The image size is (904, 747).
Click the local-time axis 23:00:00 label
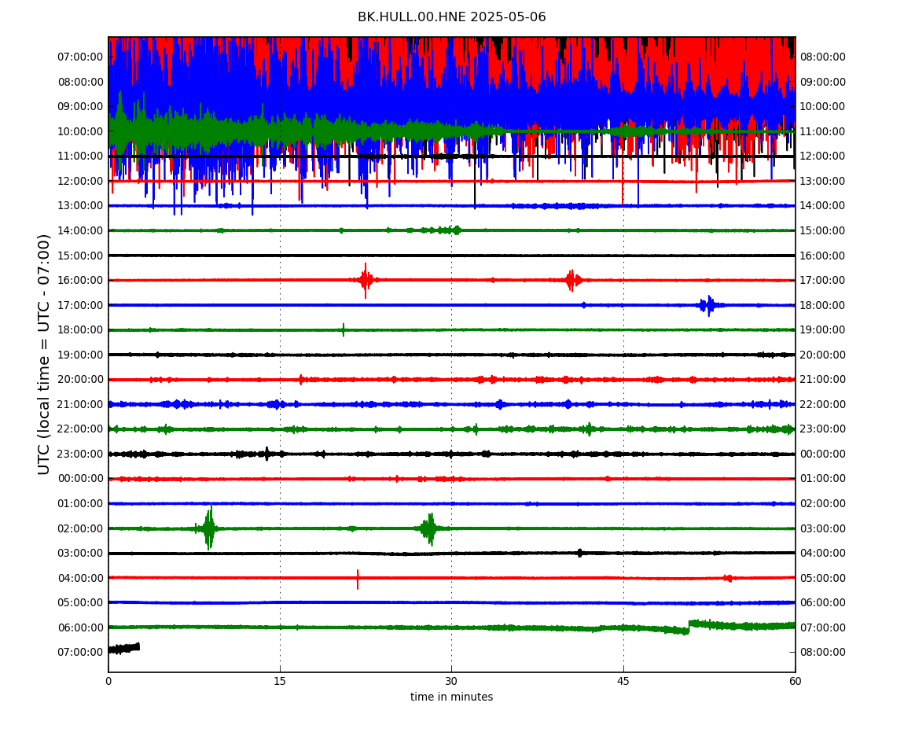[823, 429]
